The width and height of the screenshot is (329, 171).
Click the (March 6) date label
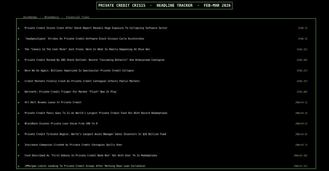pyautogui.click(x=301, y=134)
